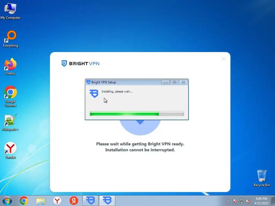
Task: Open Windows Explorer from taskbar
Action: [41, 201]
